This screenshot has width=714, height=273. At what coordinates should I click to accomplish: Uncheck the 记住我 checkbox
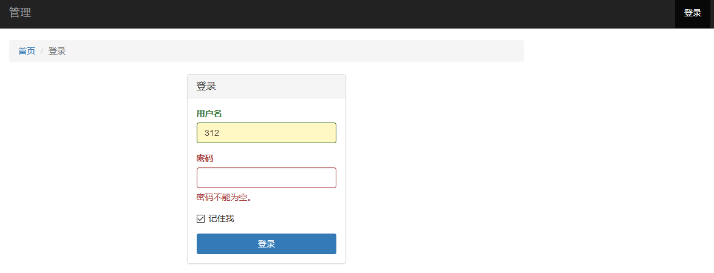pos(201,219)
